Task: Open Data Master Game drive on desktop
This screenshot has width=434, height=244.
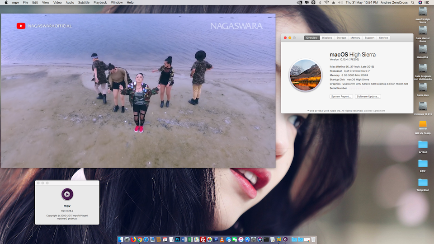Action: [x=423, y=34]
